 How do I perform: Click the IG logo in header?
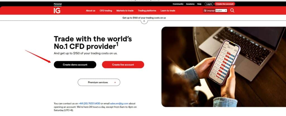click(x=57, y=11)
